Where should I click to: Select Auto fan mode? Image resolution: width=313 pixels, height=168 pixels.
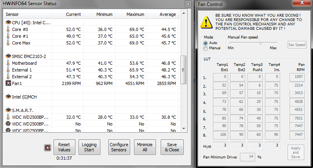click(205, 43)
